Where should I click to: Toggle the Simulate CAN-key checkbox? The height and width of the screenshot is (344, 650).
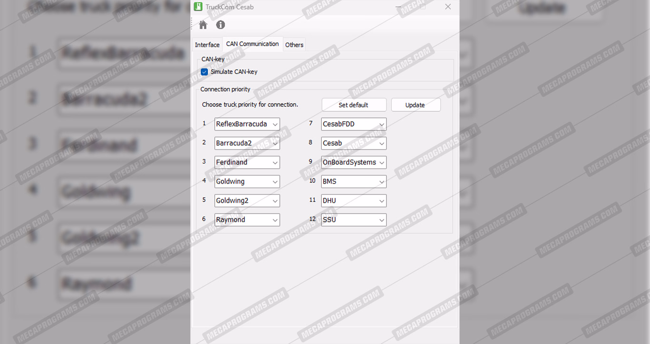[x=205, y=72]
